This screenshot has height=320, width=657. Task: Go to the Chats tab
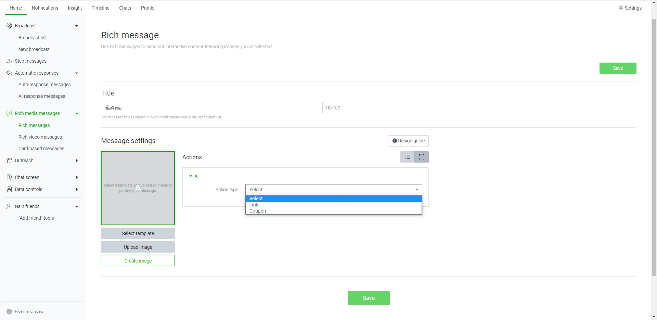tap(125, 8)
